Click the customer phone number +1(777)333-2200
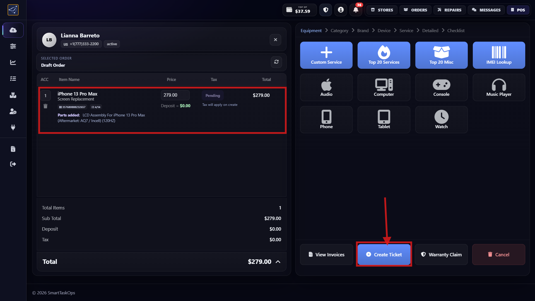535x301 pixels. click(81, 44)
